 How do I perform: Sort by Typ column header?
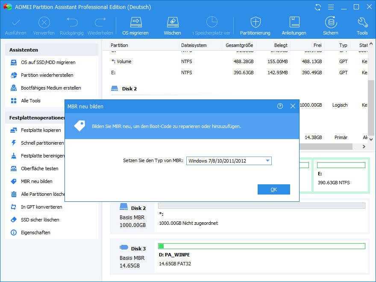point(343,45)
